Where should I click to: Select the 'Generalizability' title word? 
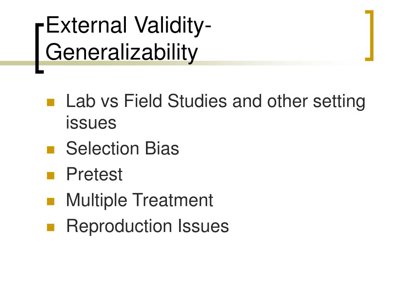coord(122,52)
